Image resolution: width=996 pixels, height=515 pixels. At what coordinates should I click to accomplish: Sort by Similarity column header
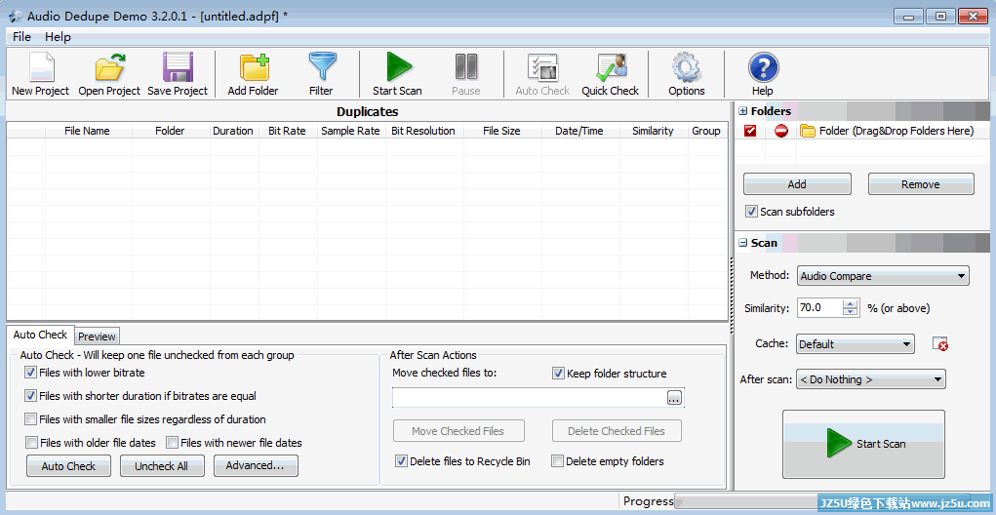tap(653, 131)
